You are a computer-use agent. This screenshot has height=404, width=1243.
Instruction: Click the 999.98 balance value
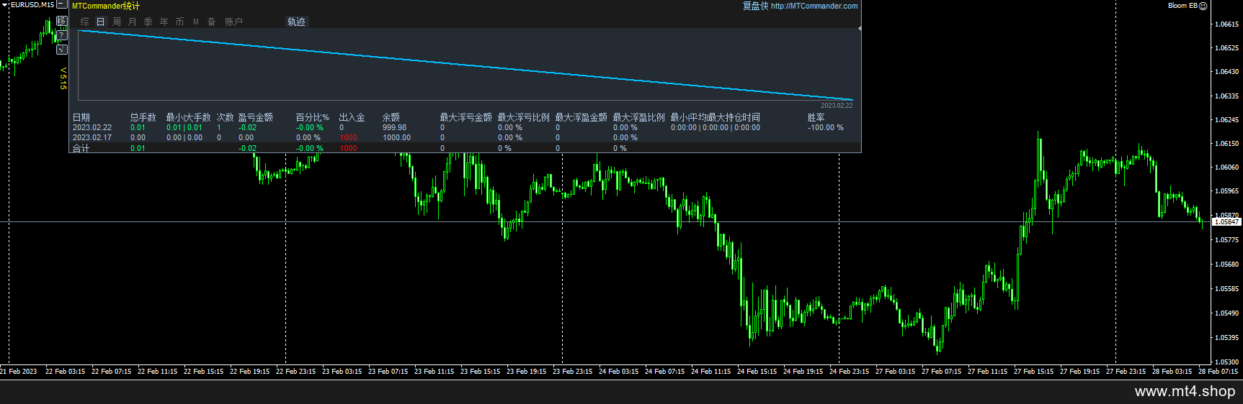[x=394, y=127]
